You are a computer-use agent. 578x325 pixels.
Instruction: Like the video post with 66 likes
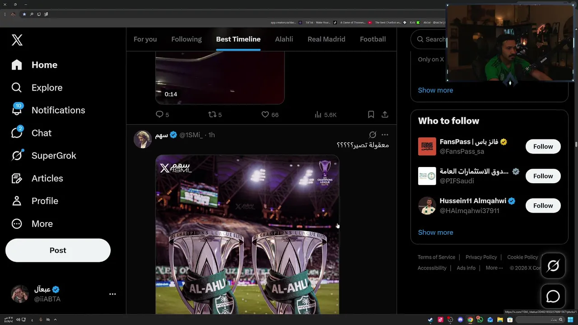(270, 115)
